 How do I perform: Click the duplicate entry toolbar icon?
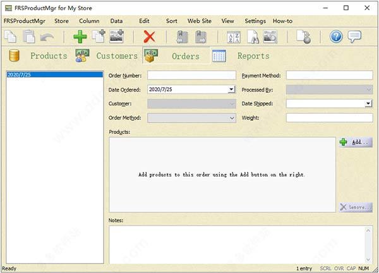(99, 37)
